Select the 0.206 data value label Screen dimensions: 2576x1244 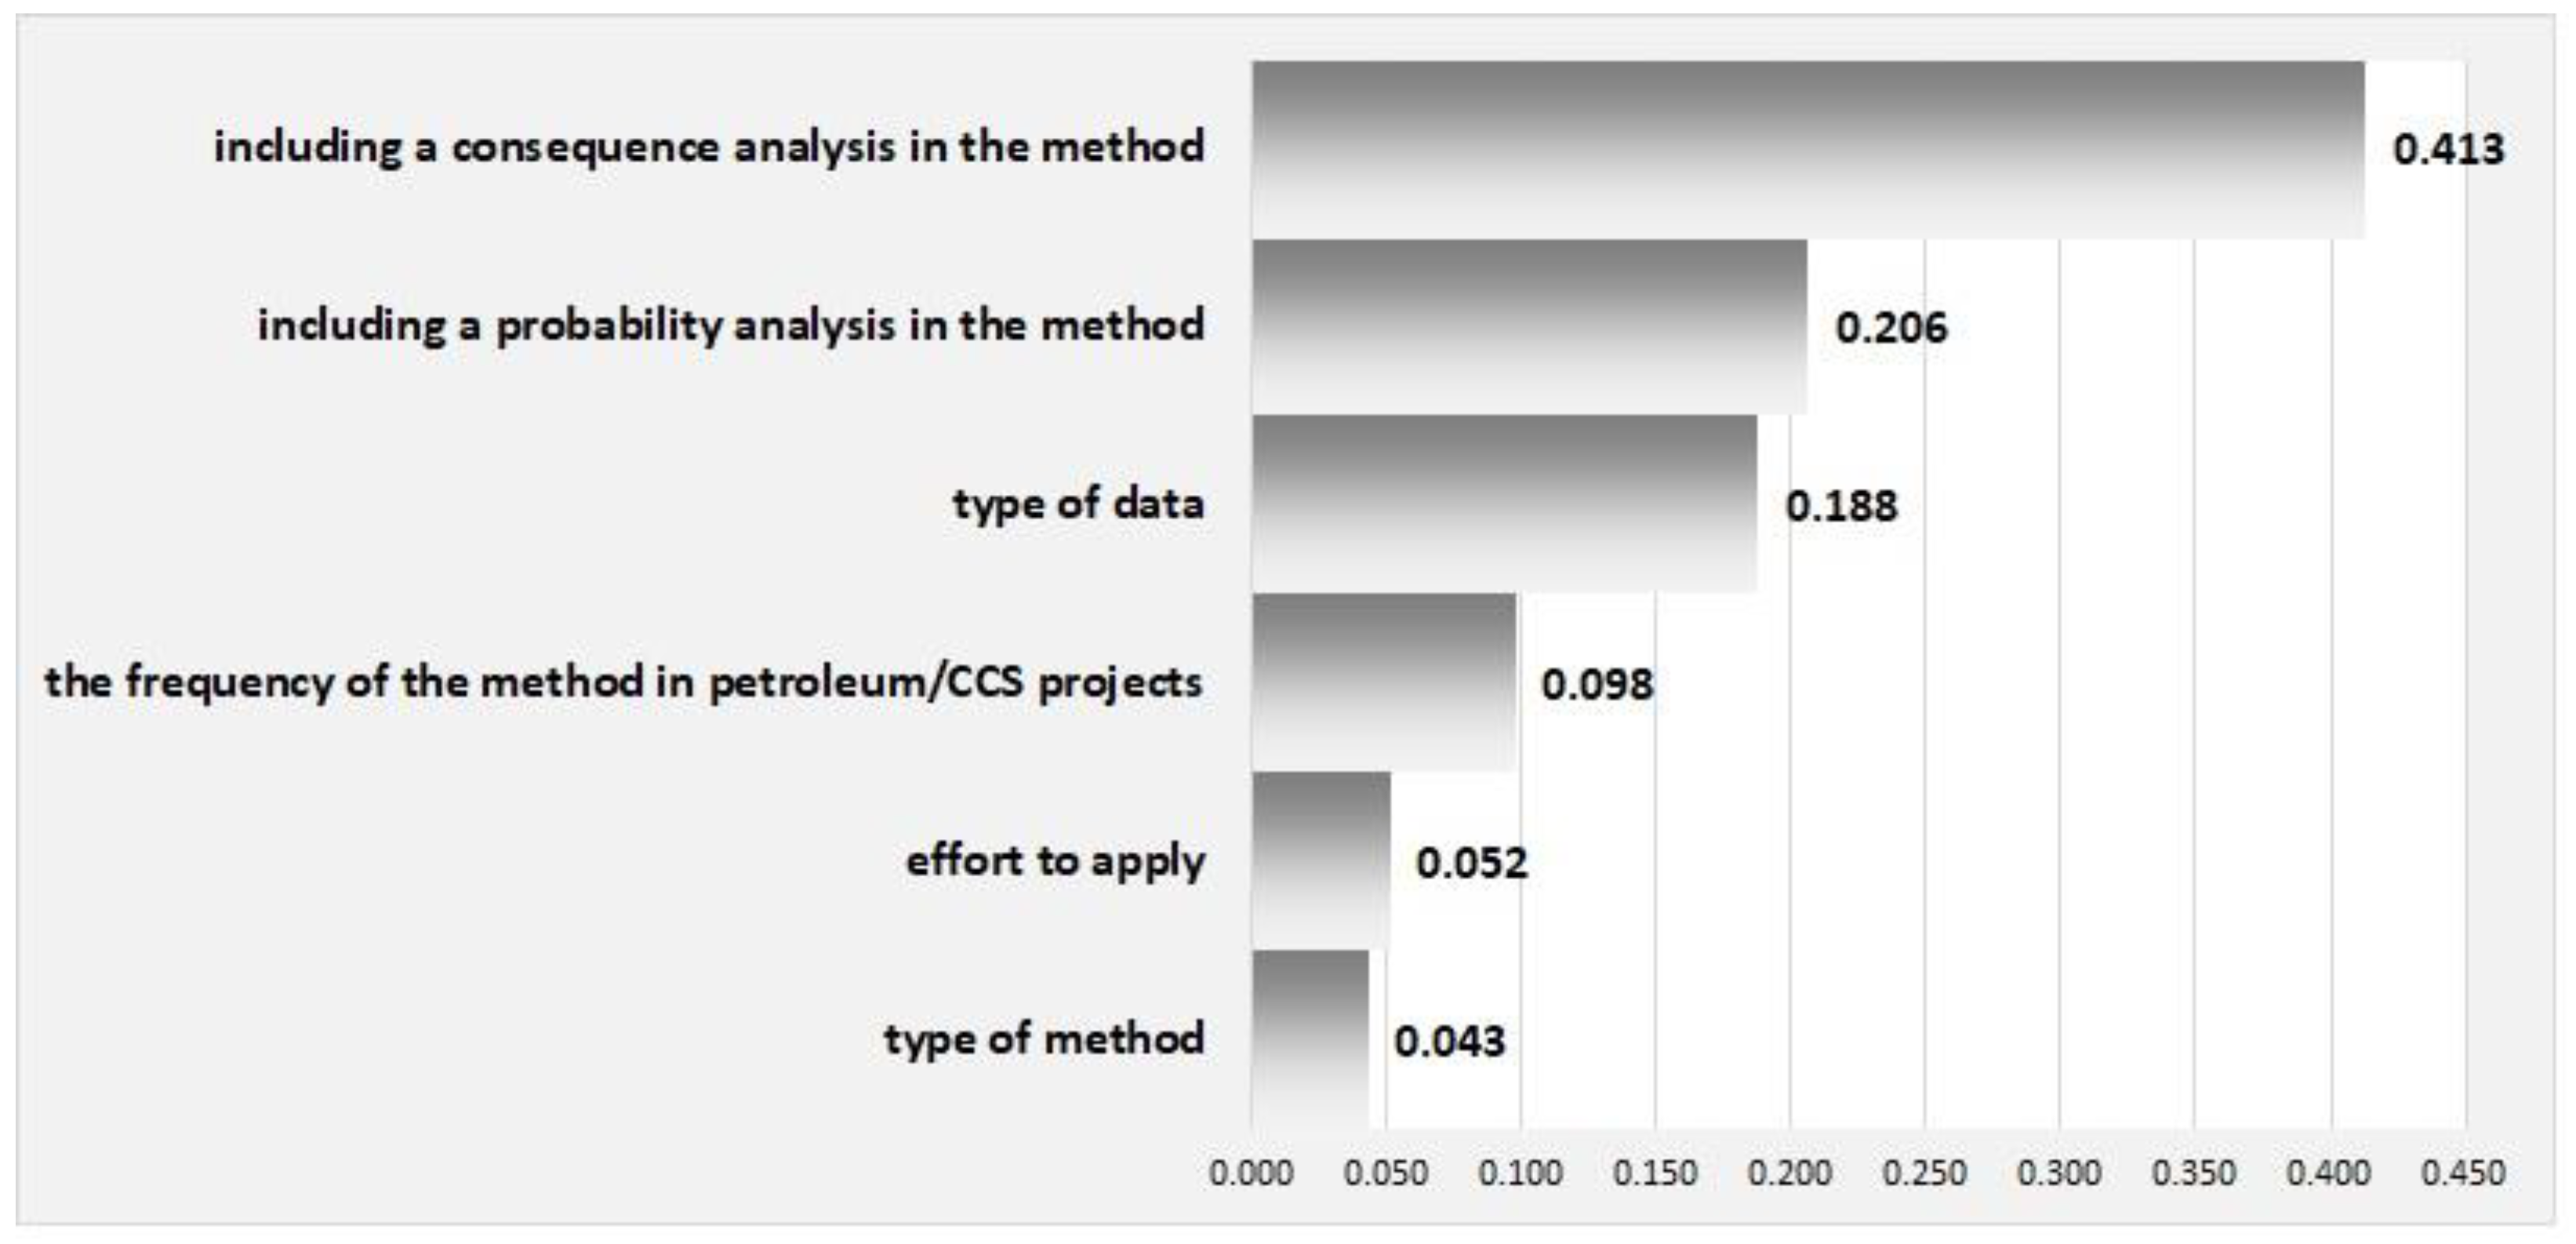coord(1891,328)
